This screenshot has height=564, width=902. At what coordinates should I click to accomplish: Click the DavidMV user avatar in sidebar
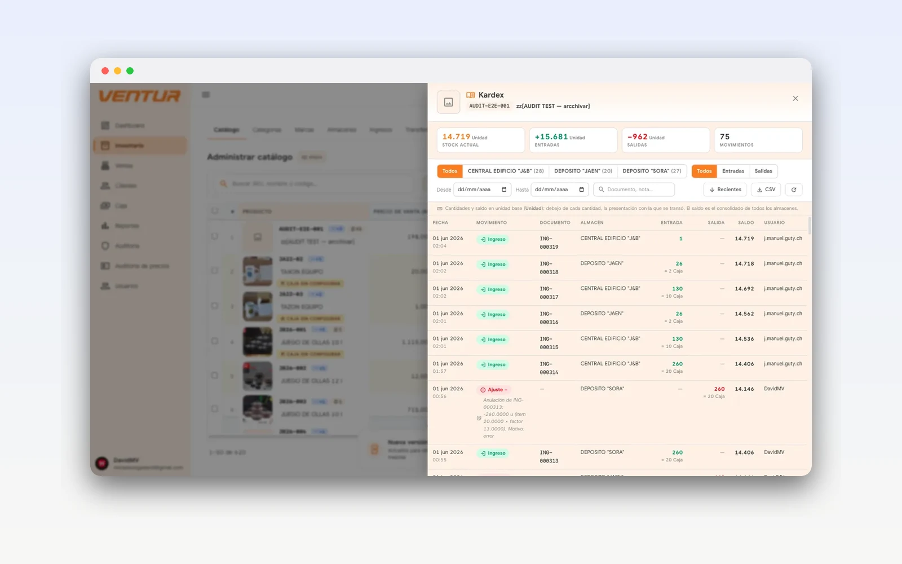pos(102,463)
